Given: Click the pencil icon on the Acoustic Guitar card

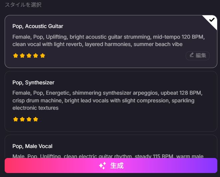Looking at the screenshot, I should coord(192,55).
